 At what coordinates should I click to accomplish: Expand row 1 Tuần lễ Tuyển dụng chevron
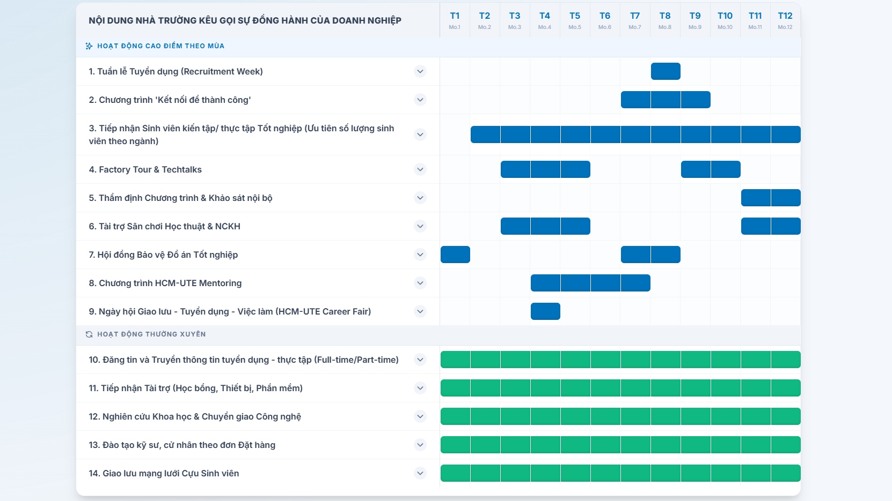coord(420,71)
